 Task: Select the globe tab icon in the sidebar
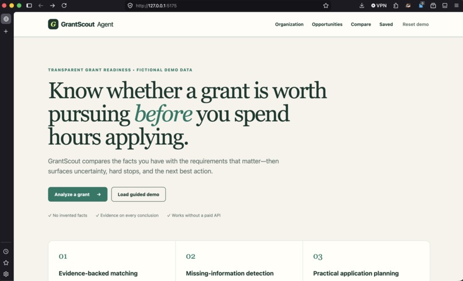[x=6, y=19]
